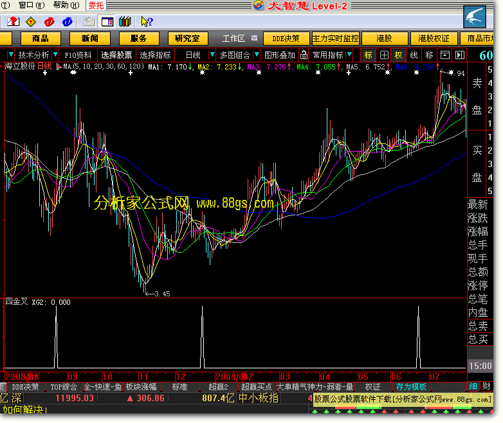Screen dimensions: 503x423
Task: Click the DDE决策 yellow top button
Action: [x=286, y=39]
